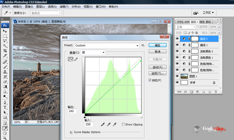Image resolution: width=234 pixels, height=140 pixels.
Task: Click the set black point eyedropper in Curves
Action: coord(103,124)
